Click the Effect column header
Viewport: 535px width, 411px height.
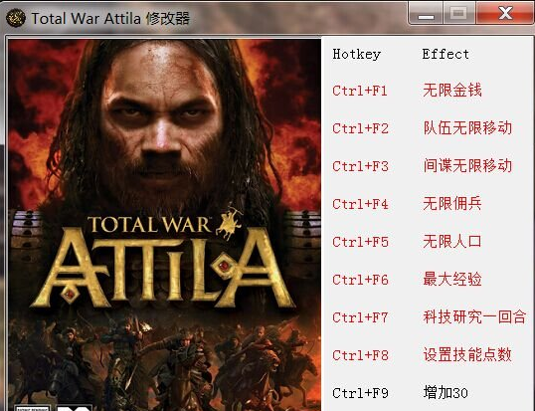[x=446, y=54]
